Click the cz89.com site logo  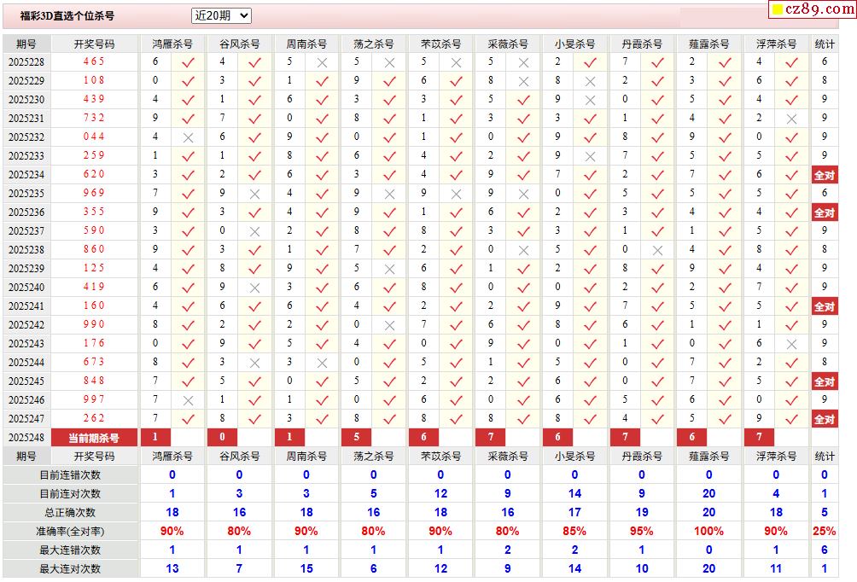click(x=812, y=9)
